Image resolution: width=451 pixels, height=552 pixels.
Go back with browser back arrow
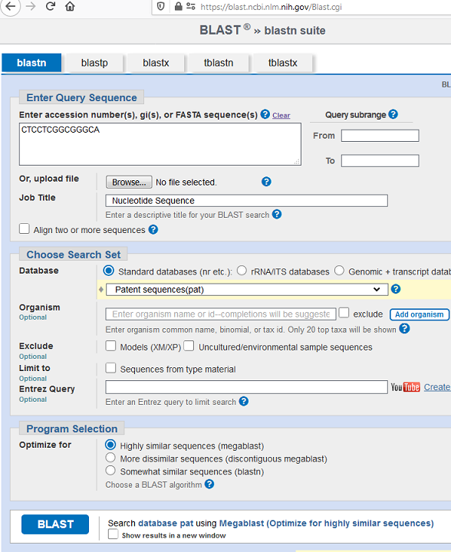(10, 6)
